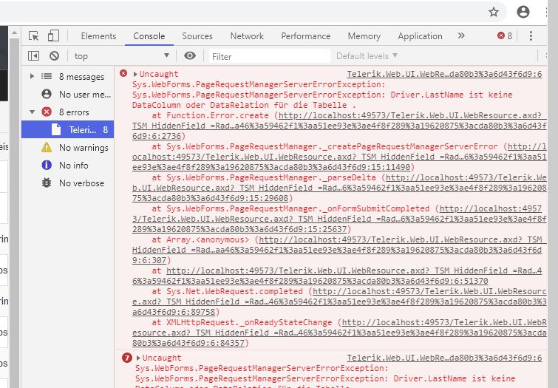Expand the 8 messages group arrow
Screen dimensions: 558x388
[x=32, y=76]
